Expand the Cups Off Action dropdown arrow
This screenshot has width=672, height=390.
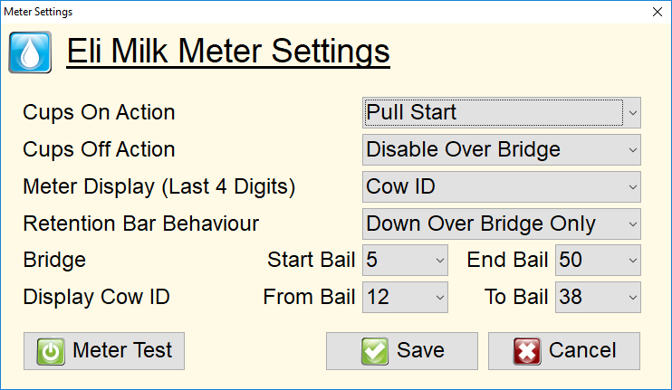click(632, 150)
